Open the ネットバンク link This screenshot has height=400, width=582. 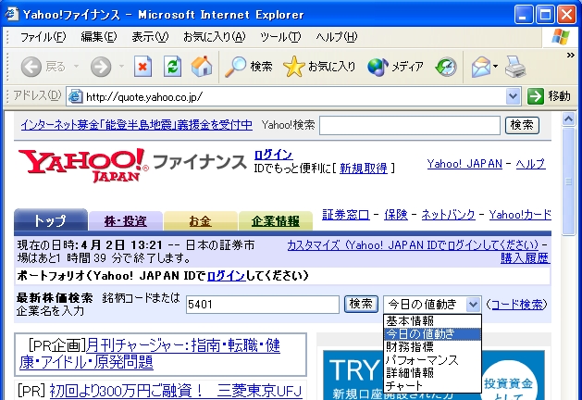click(448, 215)
